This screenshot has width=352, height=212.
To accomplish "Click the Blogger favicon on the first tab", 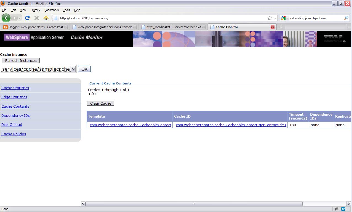I will click(5, 27).
